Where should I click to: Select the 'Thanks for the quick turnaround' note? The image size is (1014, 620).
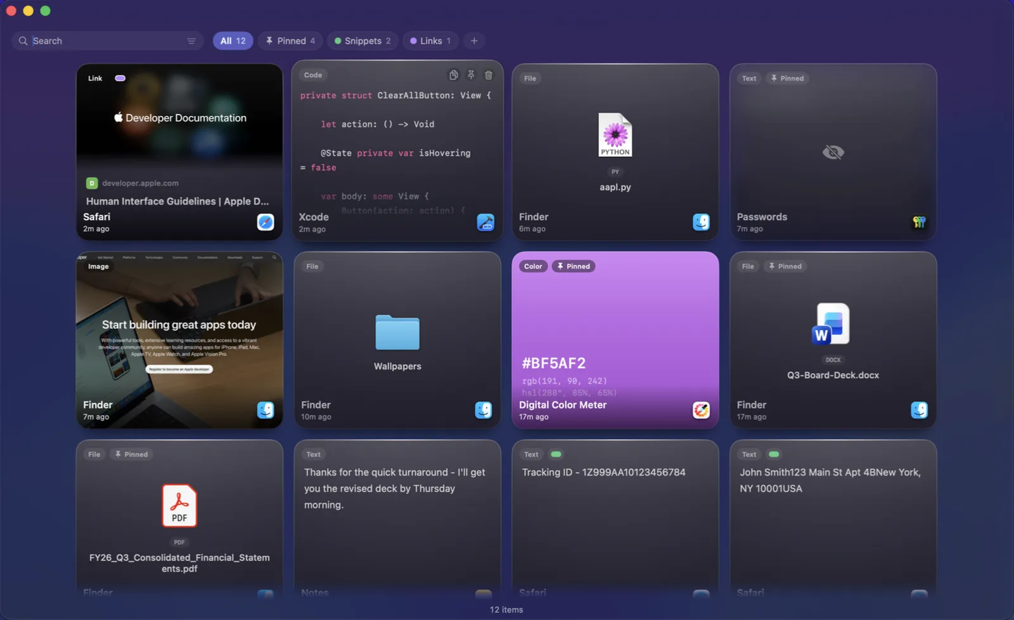pyautogui.click(x=394, y=489)
